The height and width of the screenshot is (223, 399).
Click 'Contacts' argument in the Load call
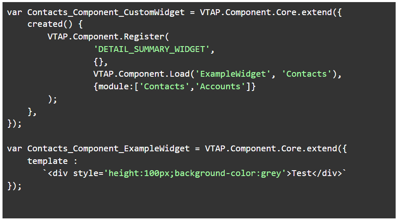point(307,74)
